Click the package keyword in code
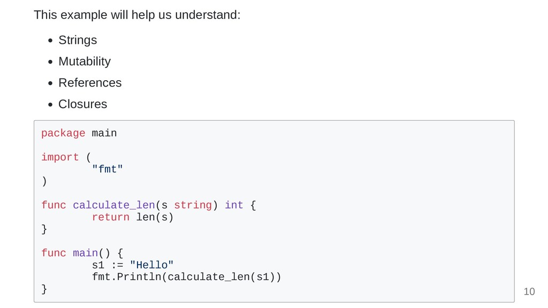Image resolution: width=548 pixels, height=308 pixels. click(x=63, y=133)
